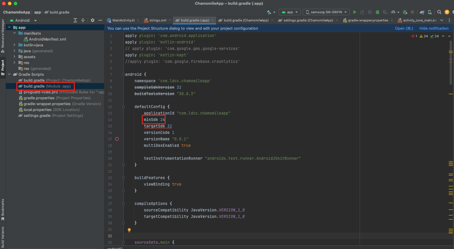Run the app with the green play button
Screen dimensions: 454x249
point(355,12)
